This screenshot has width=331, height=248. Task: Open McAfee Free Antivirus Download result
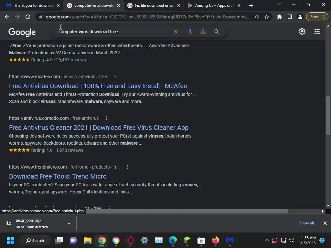(98, 86)
